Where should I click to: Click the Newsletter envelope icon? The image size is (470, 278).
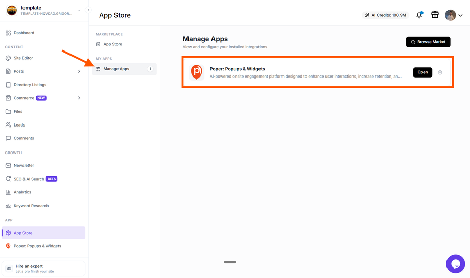8,165
